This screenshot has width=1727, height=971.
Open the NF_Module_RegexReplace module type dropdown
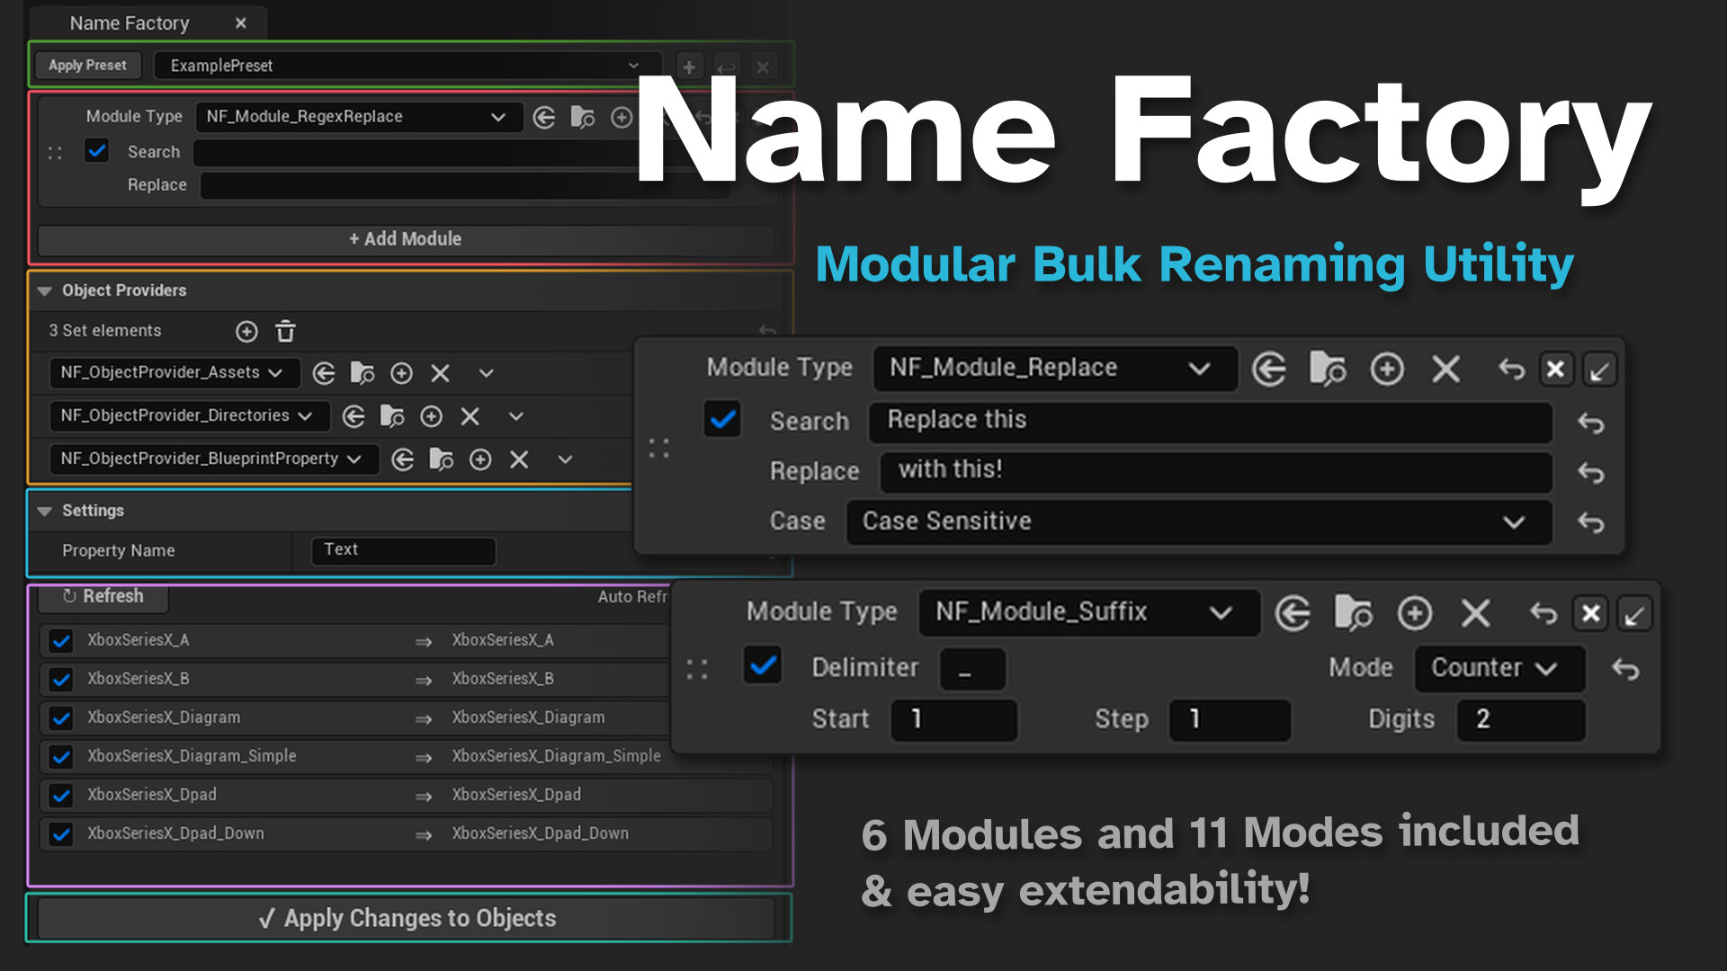point(358,117)
